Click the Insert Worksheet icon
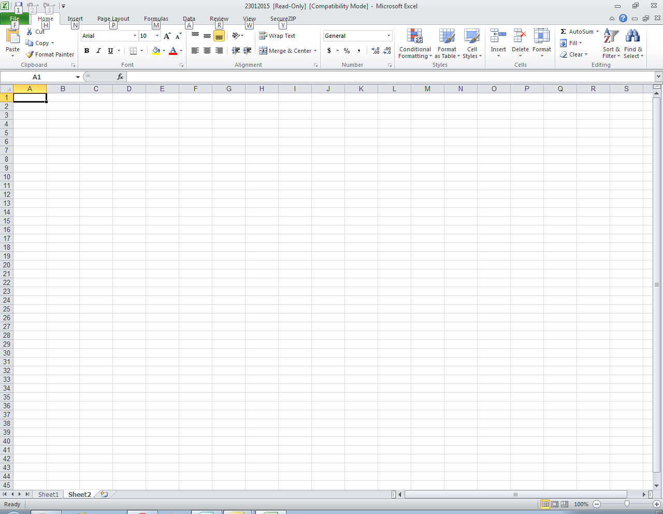The image size is (663, 514). coord(104,494)
